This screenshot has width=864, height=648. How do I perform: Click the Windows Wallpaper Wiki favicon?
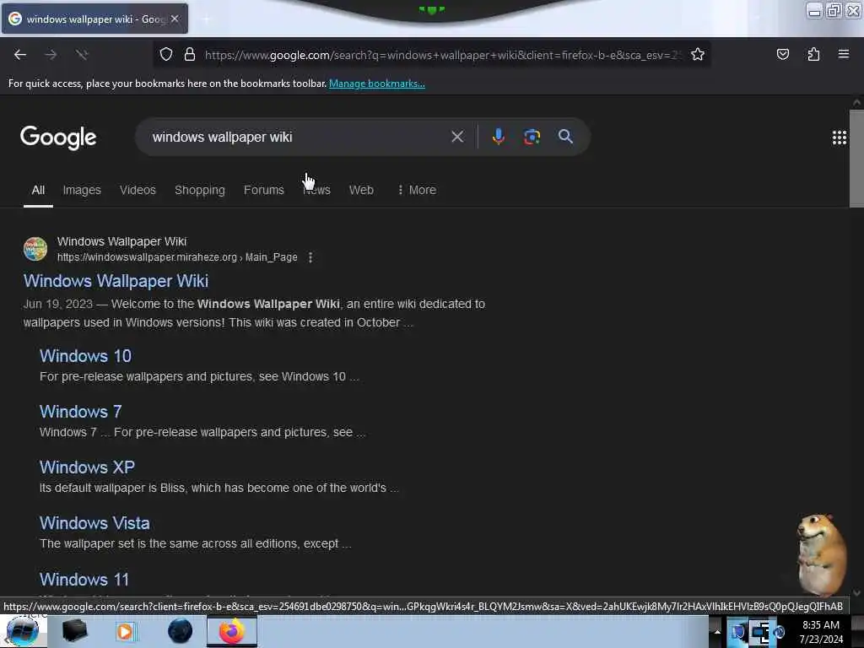(x=35, y=249)
